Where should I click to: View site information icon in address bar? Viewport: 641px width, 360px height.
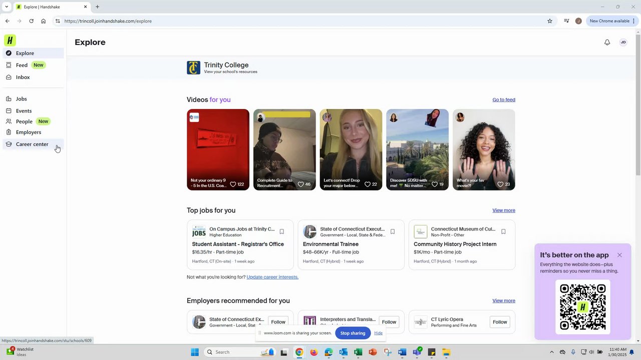point(58,21)
